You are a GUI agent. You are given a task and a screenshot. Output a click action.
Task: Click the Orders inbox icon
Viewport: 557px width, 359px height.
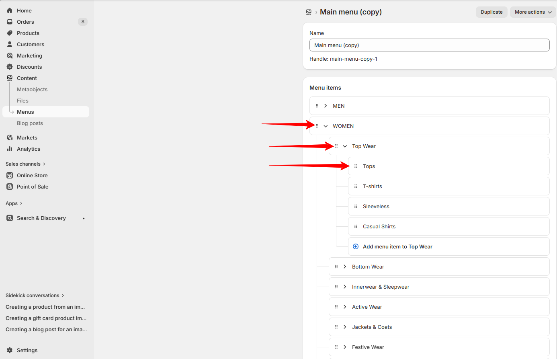(x=10, y=22)
